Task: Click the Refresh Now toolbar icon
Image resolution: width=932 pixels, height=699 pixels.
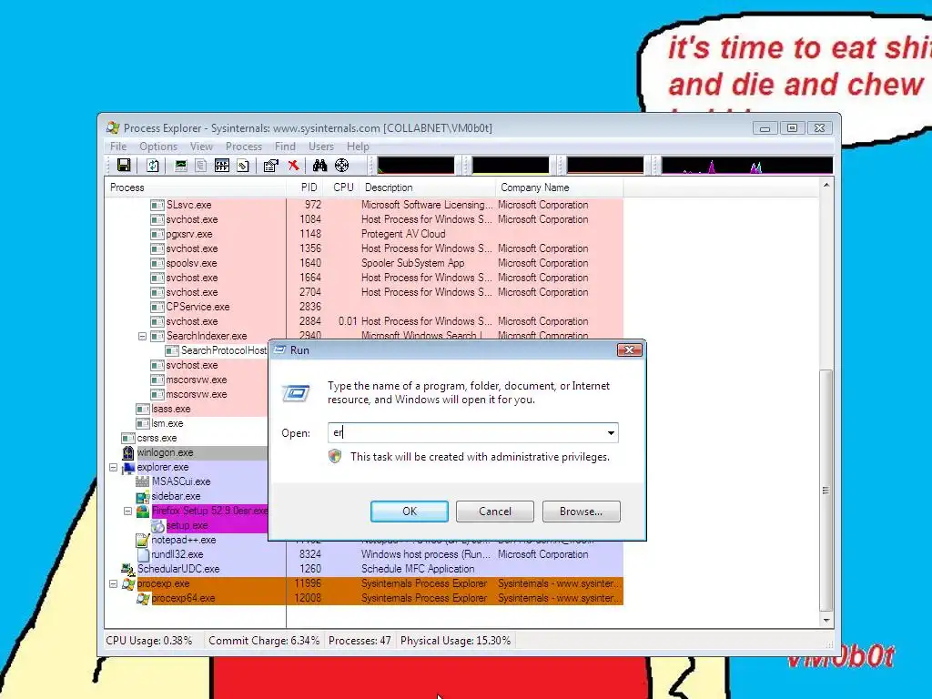Action: pos(153,166)
